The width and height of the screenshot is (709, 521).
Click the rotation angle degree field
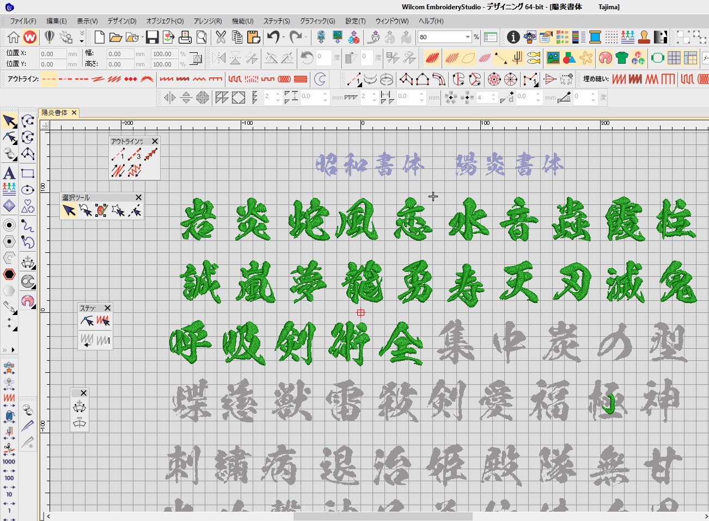(x=324, y=57)
